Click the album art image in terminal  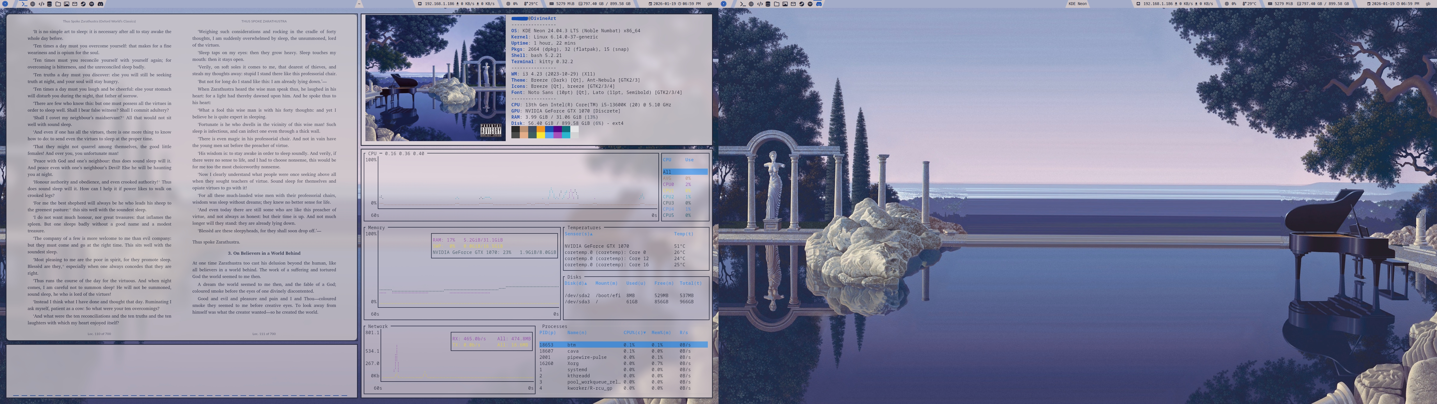pyautogui.click(x=435, y=78)
